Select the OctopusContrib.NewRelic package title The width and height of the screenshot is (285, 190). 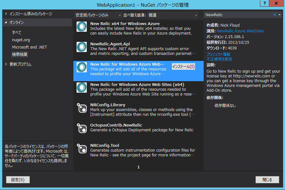coord(116,125)
